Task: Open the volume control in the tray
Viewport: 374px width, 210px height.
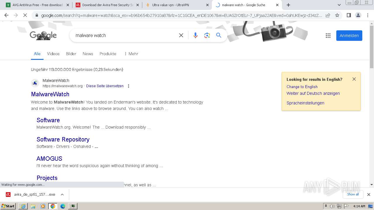Action: (332, 206)
